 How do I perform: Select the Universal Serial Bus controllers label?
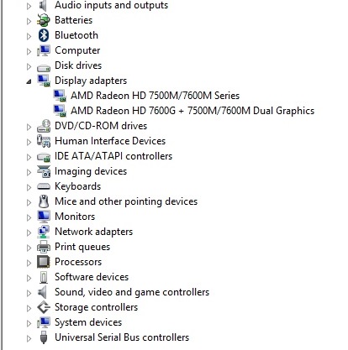122,337
